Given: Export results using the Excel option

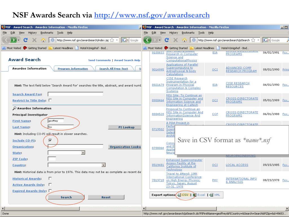Looking at the screenshot, I should point(199,195).
